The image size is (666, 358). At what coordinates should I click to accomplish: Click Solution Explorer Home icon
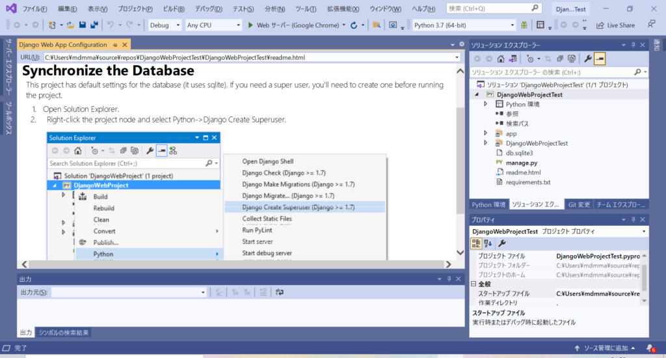(x=501, y=59)
